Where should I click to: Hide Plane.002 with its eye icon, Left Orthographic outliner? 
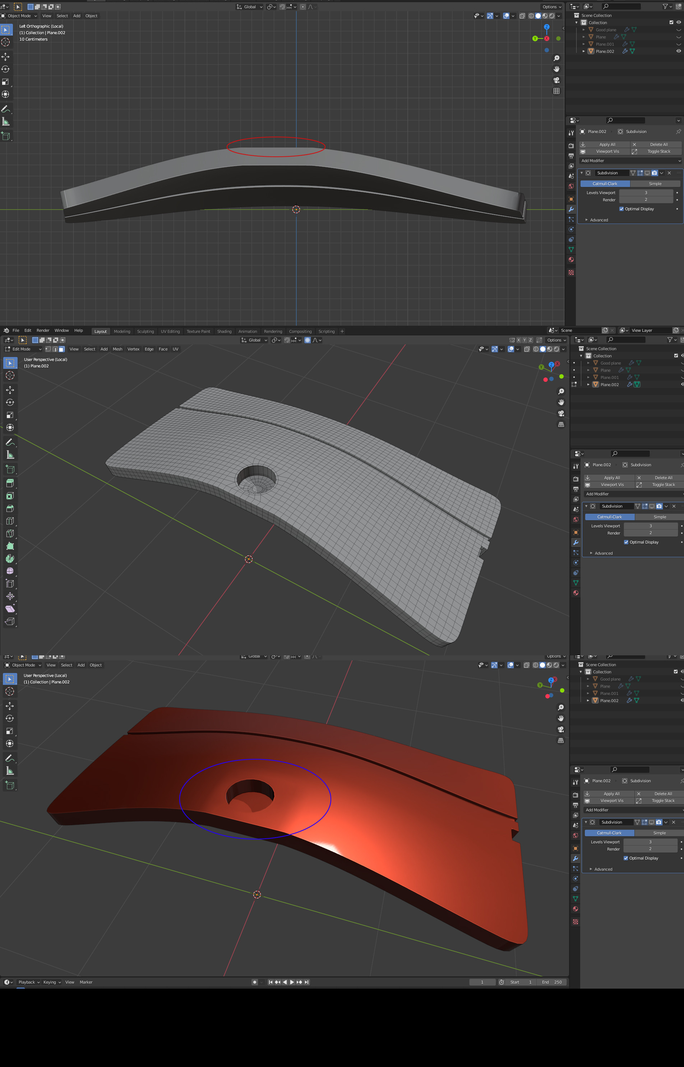(679, 51)
